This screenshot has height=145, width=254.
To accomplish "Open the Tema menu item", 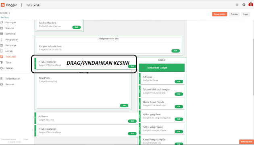I will (8, 63).
